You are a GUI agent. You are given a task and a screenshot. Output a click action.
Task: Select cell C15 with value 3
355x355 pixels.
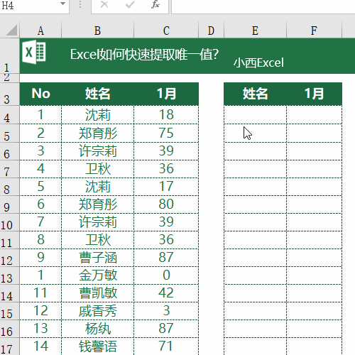pyautogui.click(x=166, y=311)
